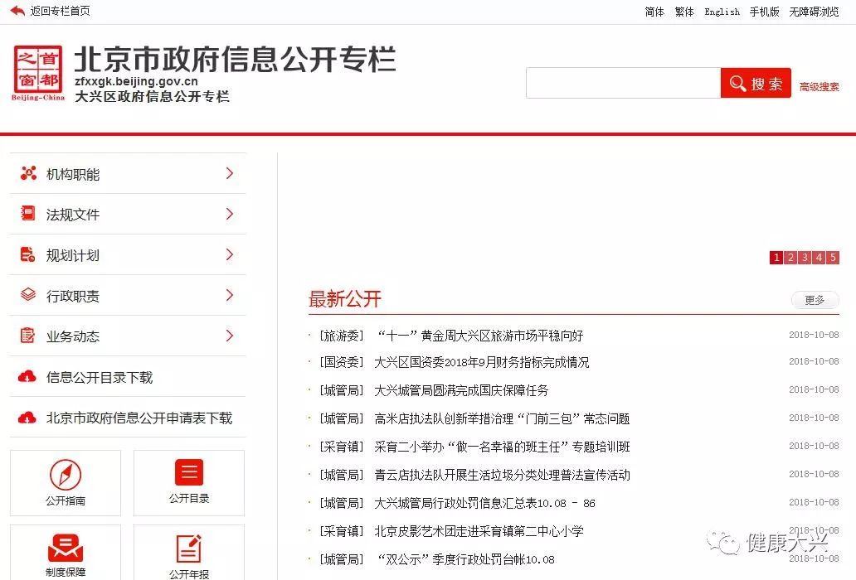Open 无障碍浏览 accessibility mode
Image resolution: width=856 pixels, height=580 pixels.
click(x=814, y=12)
